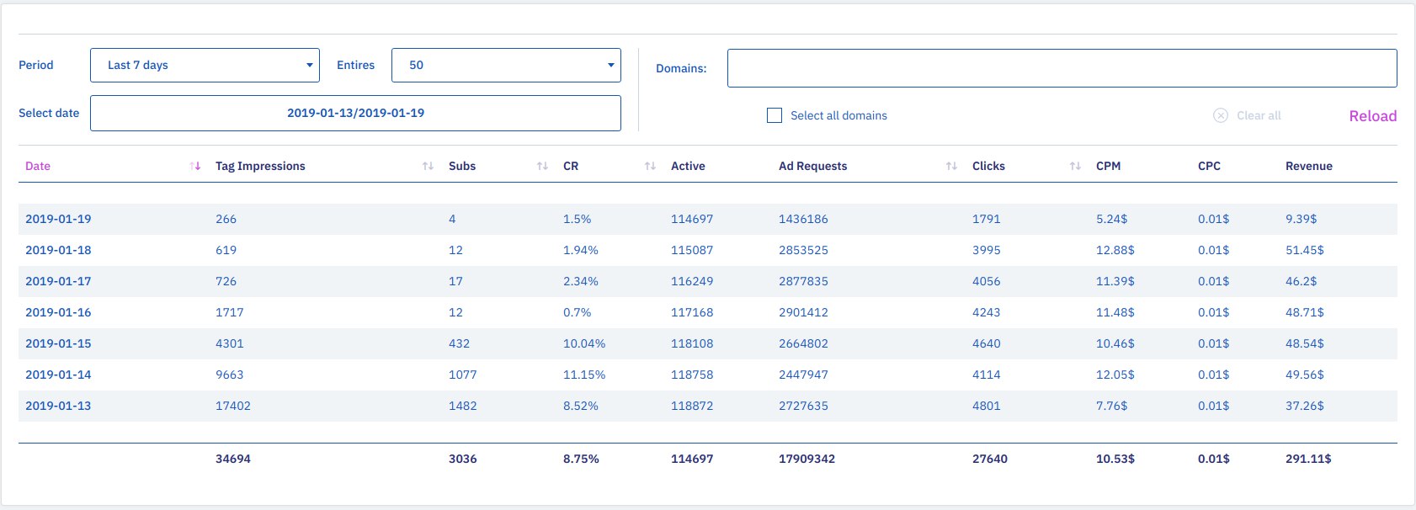Screen dimensions: 1416x510
Task: Enable Select all domains checkbox
Action: coord(775,115)
